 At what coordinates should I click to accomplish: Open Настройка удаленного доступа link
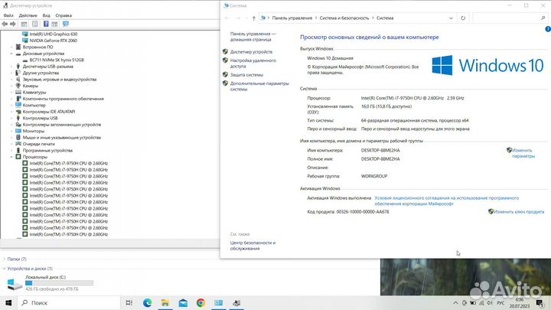pos(253,64)
